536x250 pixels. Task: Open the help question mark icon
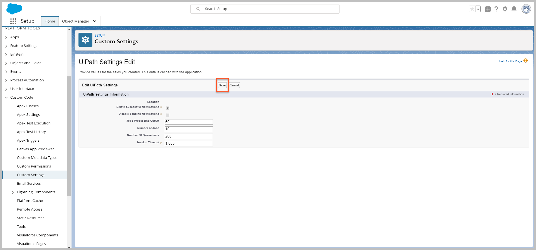tap(496, 9)
